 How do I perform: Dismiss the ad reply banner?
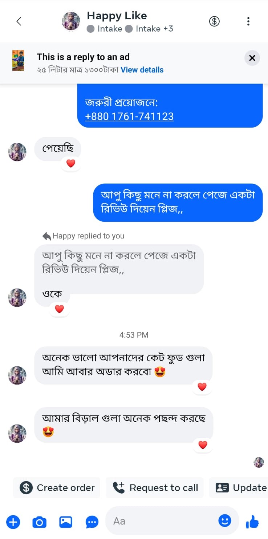(x=252, y=58)
